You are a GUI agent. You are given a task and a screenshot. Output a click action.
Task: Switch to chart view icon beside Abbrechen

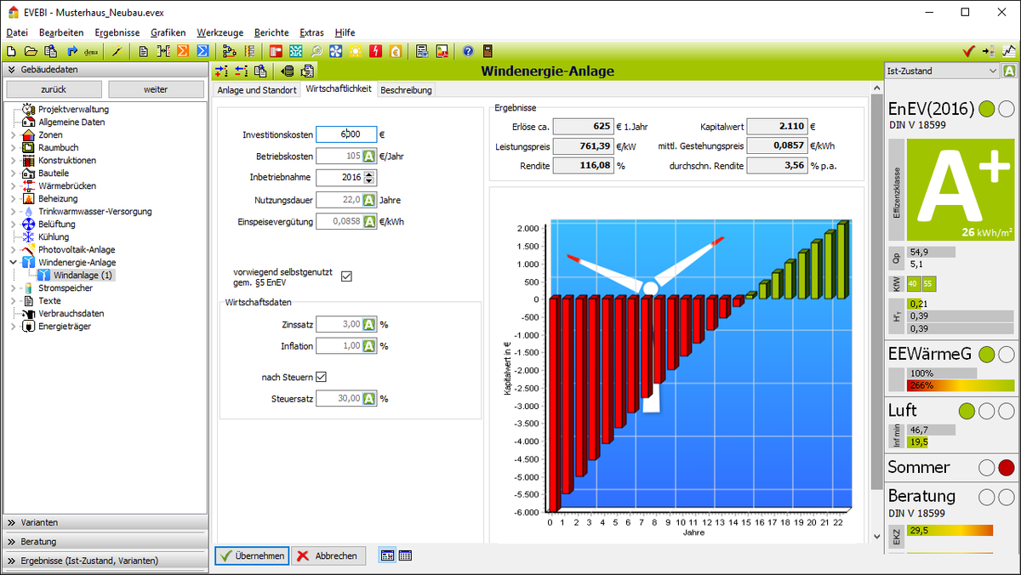pos(387,555)
